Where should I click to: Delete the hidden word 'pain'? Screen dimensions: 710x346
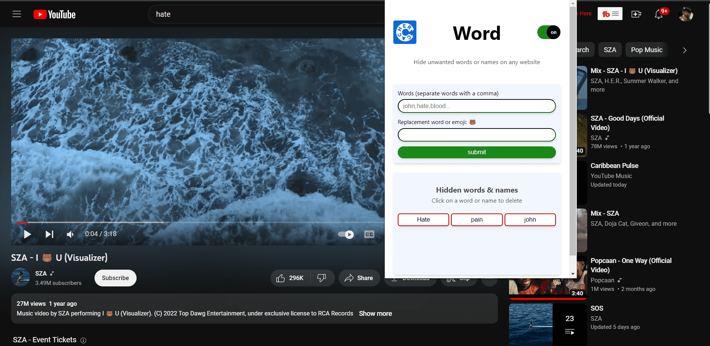click(477, 219)
